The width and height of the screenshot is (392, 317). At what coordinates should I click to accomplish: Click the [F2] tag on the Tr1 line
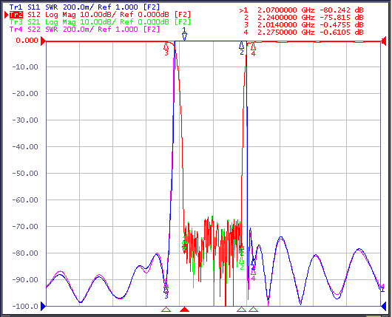pyautogui.click(x=152, y=7)
